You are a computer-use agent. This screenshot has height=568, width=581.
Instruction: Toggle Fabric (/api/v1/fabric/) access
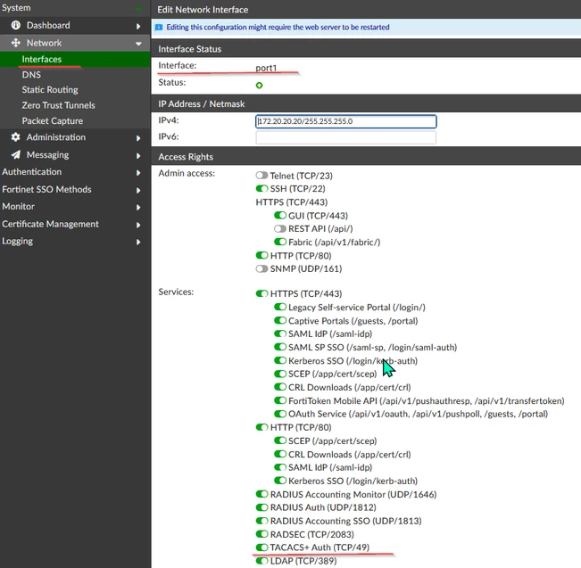(x=280, y=242)
